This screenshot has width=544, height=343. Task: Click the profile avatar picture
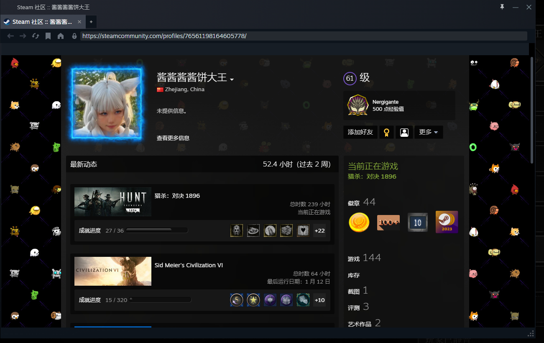(x=107, y=104)
